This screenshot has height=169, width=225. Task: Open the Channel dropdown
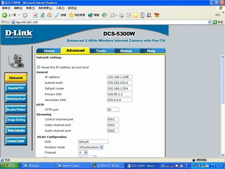point(83,152)
